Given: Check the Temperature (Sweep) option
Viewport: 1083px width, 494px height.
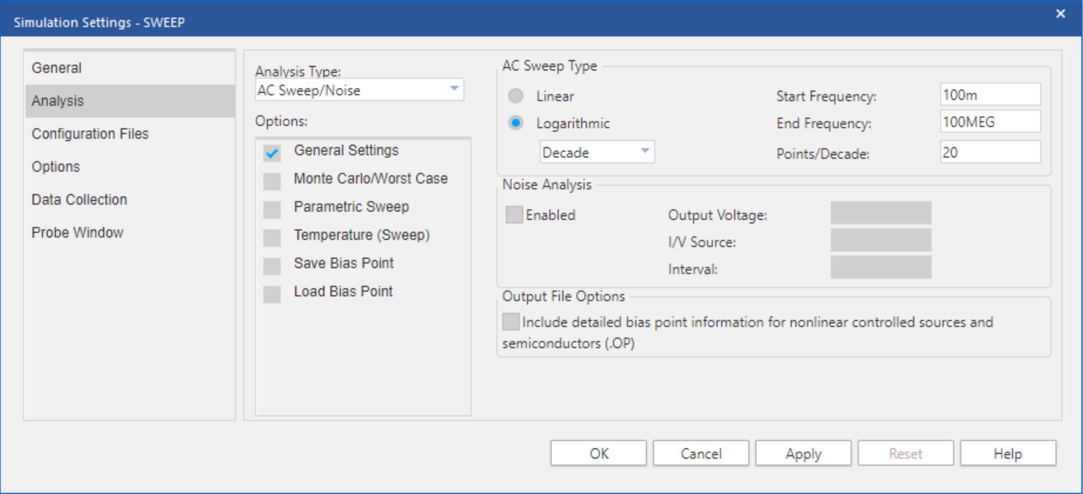Looking at the screenshot, I should (272, 238).
